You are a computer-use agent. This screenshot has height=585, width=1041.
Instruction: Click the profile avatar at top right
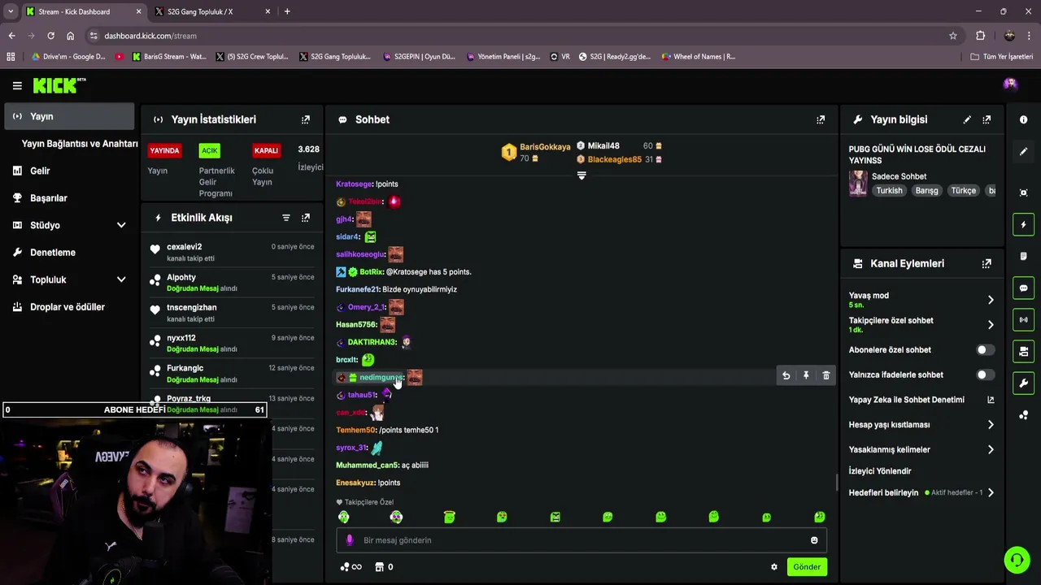pyautogui.click(x=1010, y=84)
